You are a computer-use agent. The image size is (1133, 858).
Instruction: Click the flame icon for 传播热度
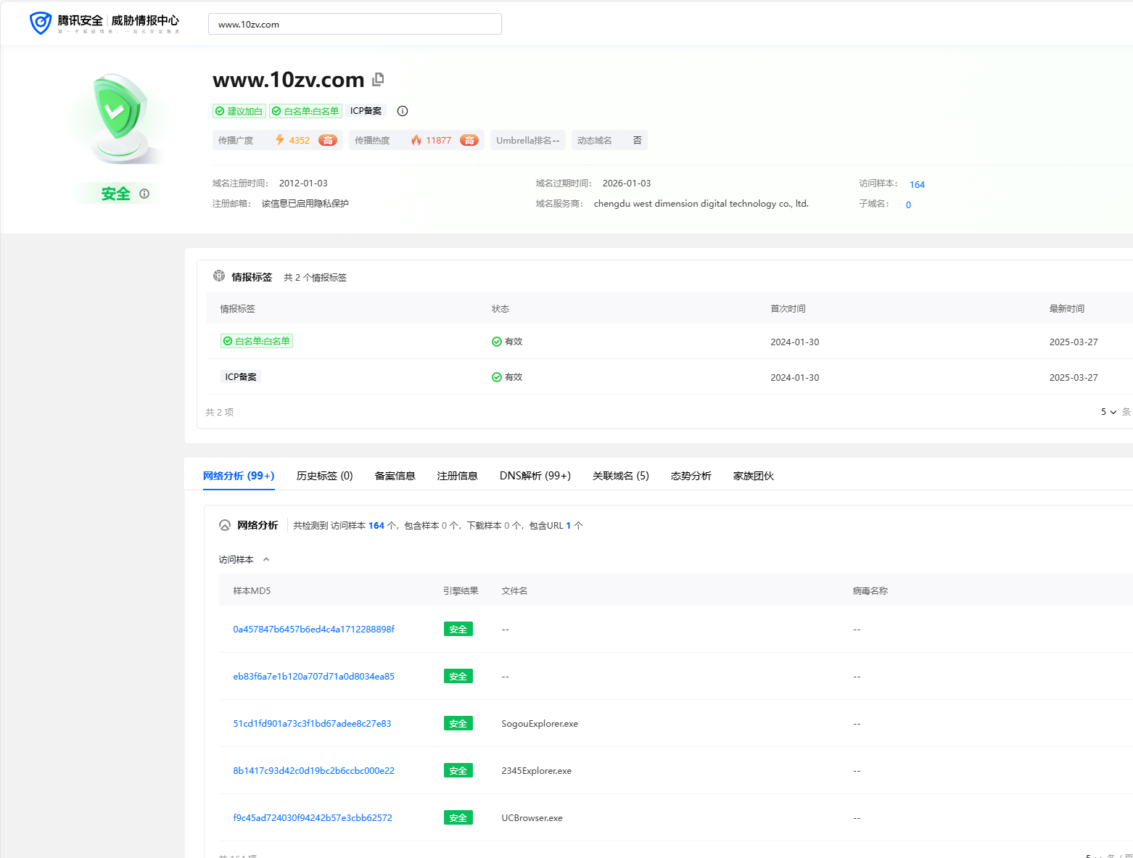pos(416,140)
